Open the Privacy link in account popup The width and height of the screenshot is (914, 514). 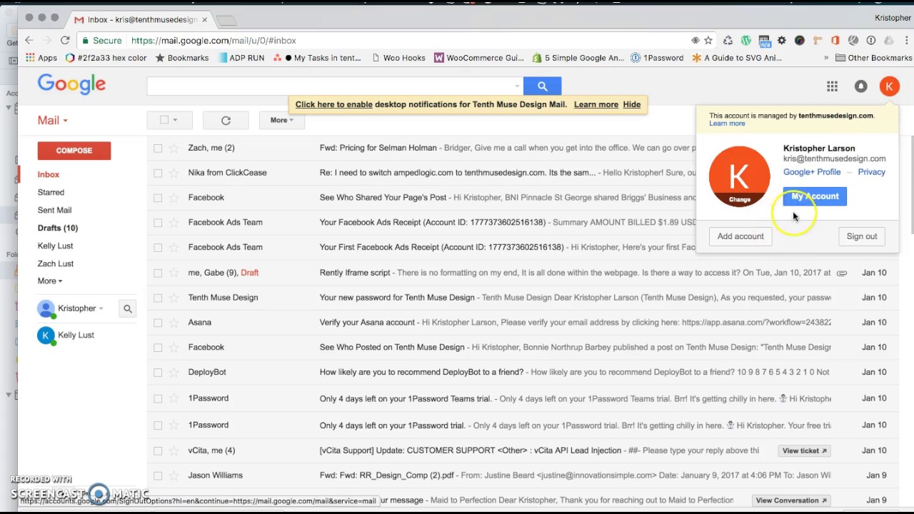click(871, 172)
